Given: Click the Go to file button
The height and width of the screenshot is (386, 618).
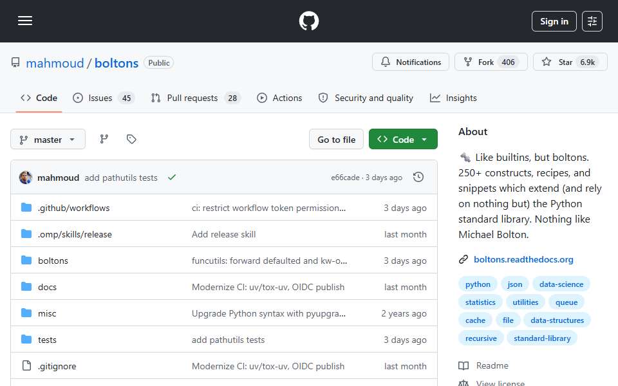Looking at the screenshot, I should click(x=336, y=140).
